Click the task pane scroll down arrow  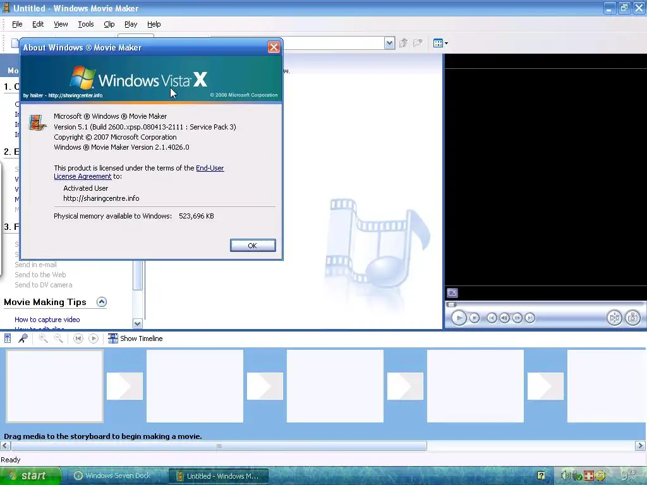(x=137, y=324)
